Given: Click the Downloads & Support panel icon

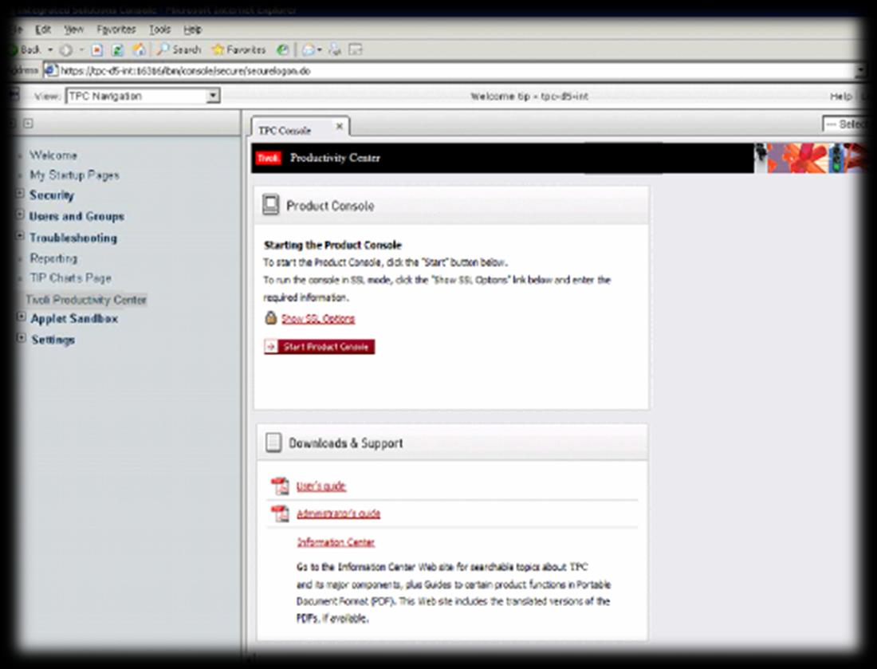Looking at the screenshot, I should coord(273,443).
